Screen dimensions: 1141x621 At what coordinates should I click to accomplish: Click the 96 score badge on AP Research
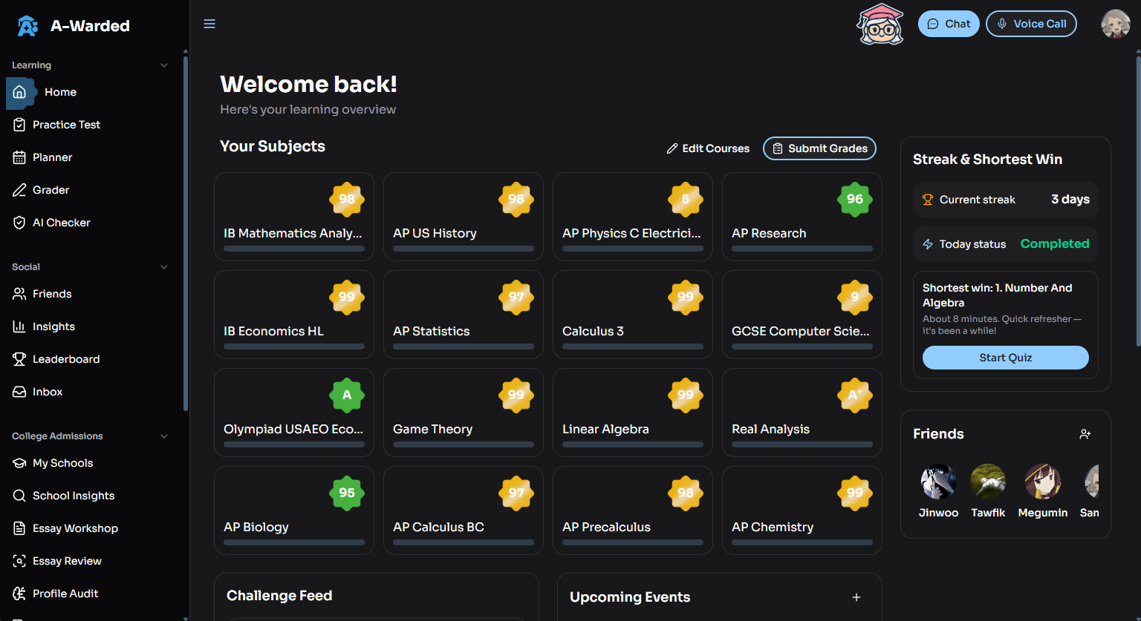click(x=855, y=199)
